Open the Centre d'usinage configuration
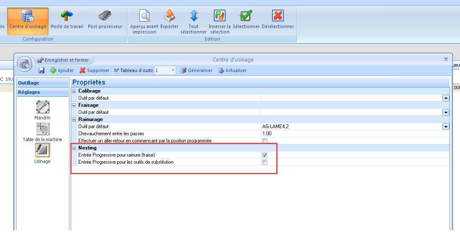The width and height of the screenshot is (460, 237). (x=28, y=21)
